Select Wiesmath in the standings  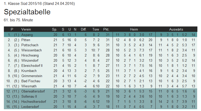pyautogui.click(x=28, y=86)
